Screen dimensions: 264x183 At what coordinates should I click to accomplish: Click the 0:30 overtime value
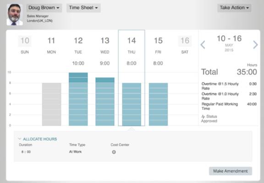(x=253, y=84)
